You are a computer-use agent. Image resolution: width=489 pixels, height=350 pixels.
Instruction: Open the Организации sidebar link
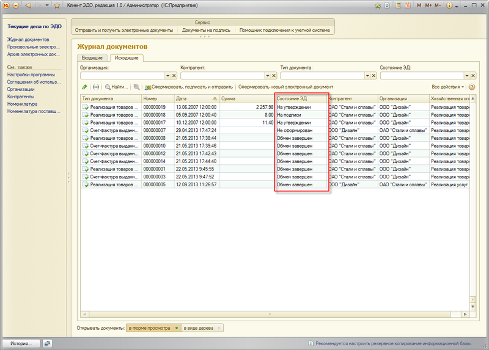(x=21, y=89)
